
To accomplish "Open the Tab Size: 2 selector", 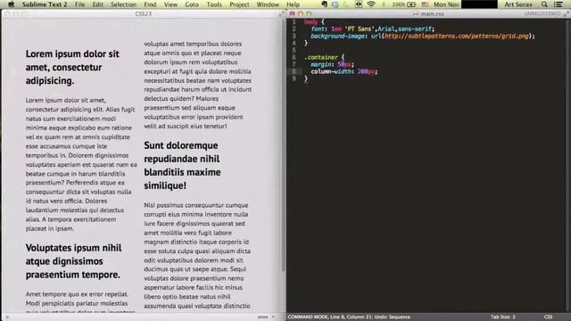I will pyautogui.click(x=502, y=317).
